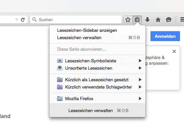Open Unsortierte Lesezeichen submenu

coord(97,68)
